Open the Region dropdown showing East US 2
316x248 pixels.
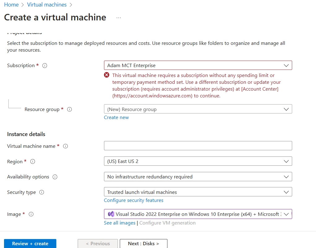(198, 161)
